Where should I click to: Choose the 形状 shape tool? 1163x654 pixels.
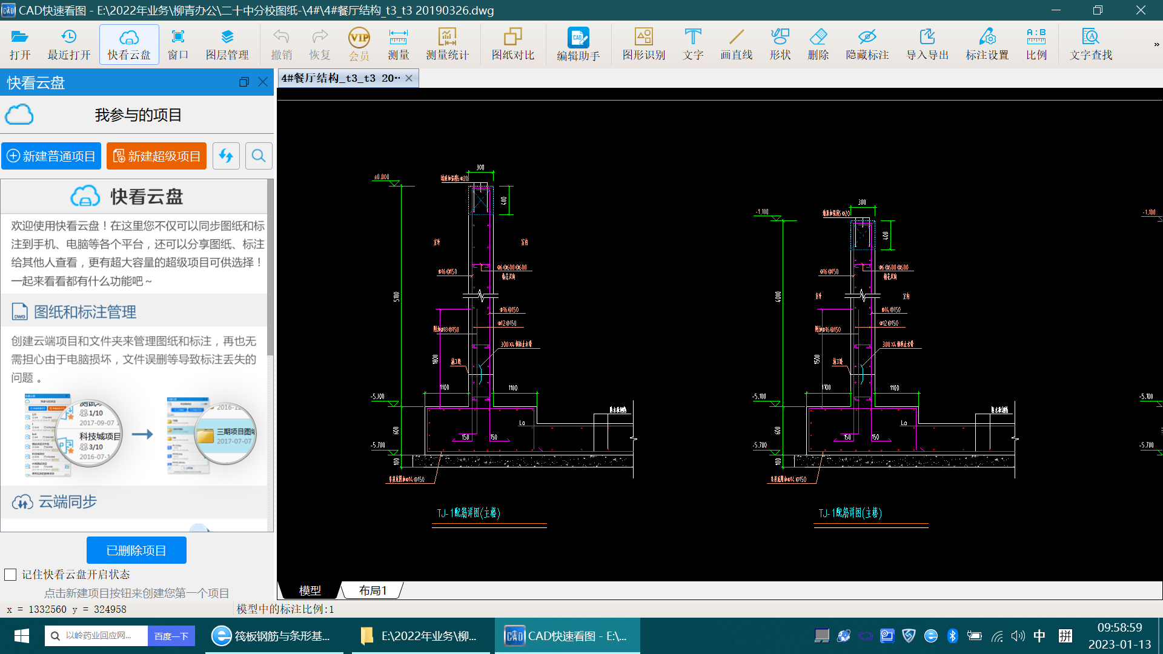tap(780, 45)
